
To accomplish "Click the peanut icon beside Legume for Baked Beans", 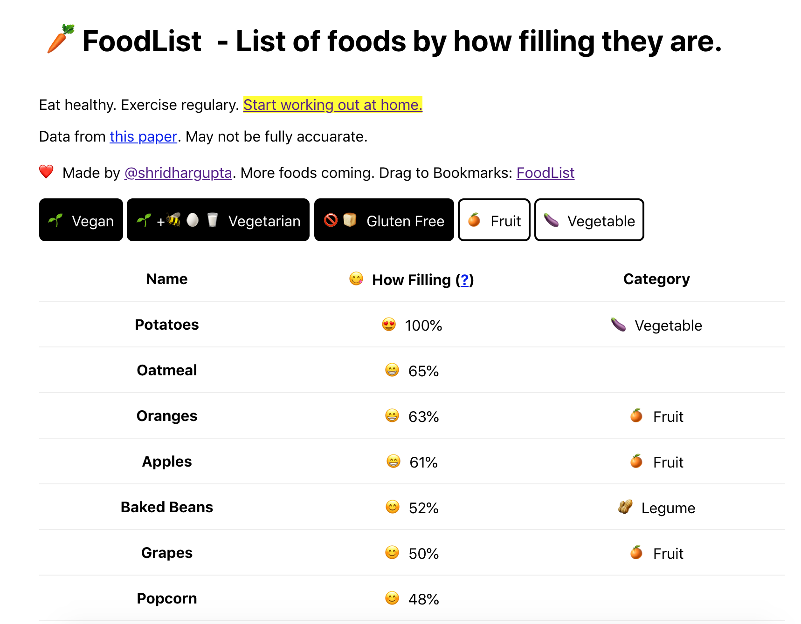I will pyautogui.click(x=625, y=507).
